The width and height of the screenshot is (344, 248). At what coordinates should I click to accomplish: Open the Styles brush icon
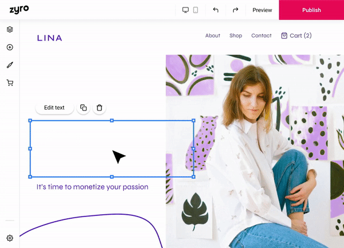[10, 65]
